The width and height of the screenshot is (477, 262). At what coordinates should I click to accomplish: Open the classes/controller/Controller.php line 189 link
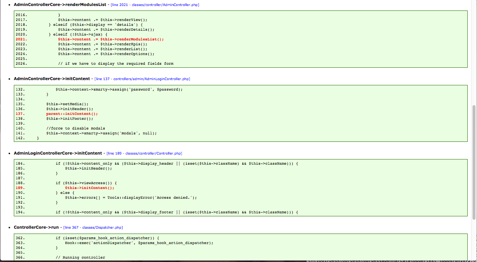(144, 153)
